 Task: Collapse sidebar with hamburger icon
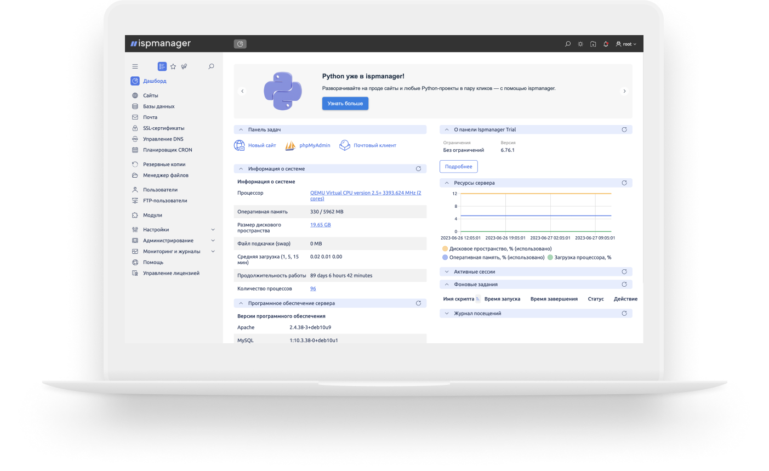[x=135, y=66]
